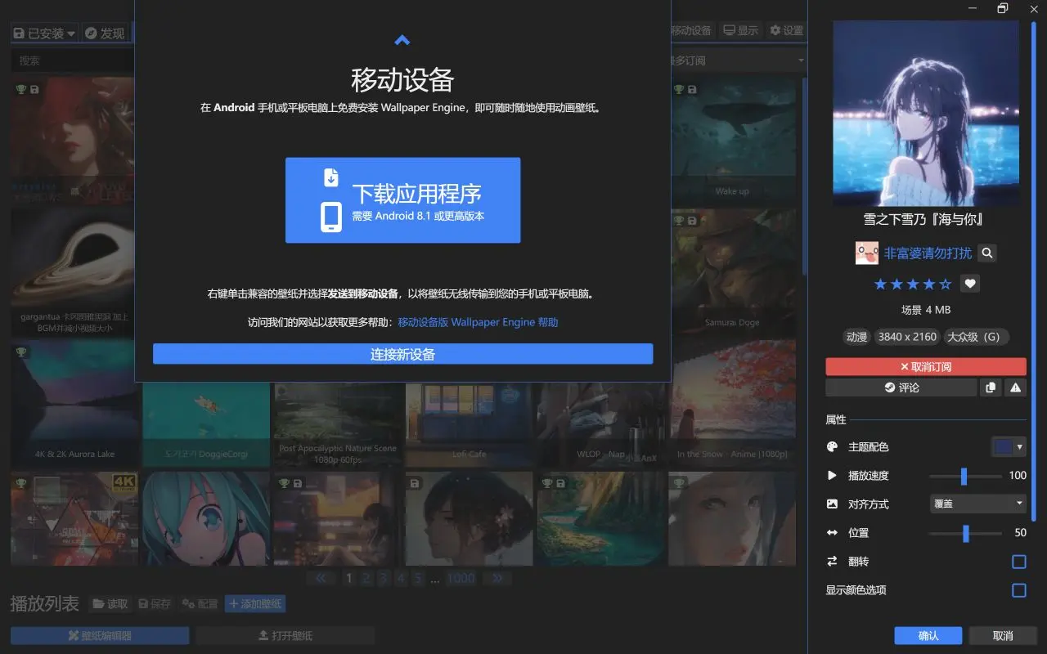Click the 保存 playlist save button
This screenshot has height=654, width=1047.
tap(154, 604)
